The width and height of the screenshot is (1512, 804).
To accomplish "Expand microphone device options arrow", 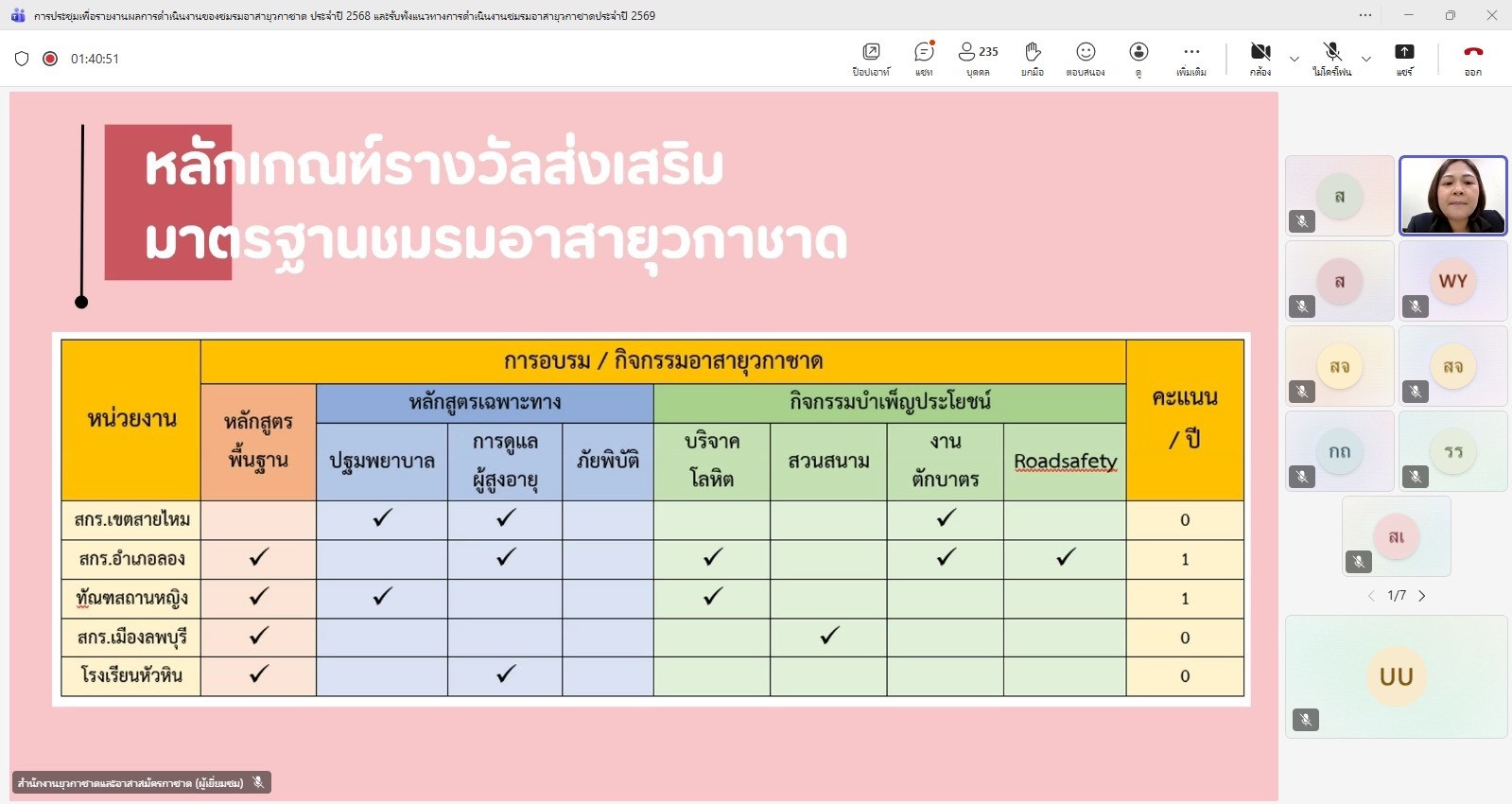I will (x=1365, y=59).
